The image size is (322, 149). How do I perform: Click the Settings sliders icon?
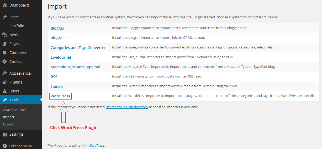coord(4,134)
